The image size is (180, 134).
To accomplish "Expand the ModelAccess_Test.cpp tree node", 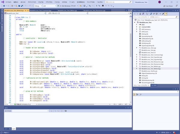I will click(137, 48).
